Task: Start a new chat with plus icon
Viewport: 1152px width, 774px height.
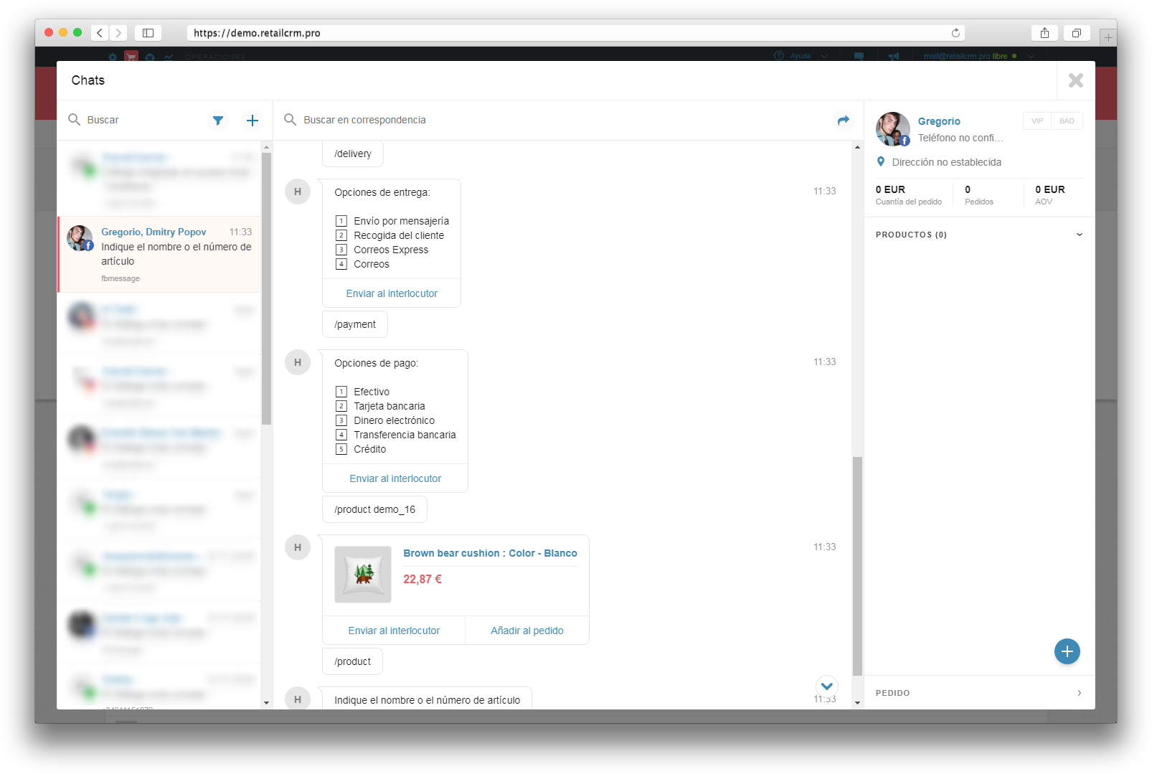Action: pyautogui.click(x=252, y=121)
